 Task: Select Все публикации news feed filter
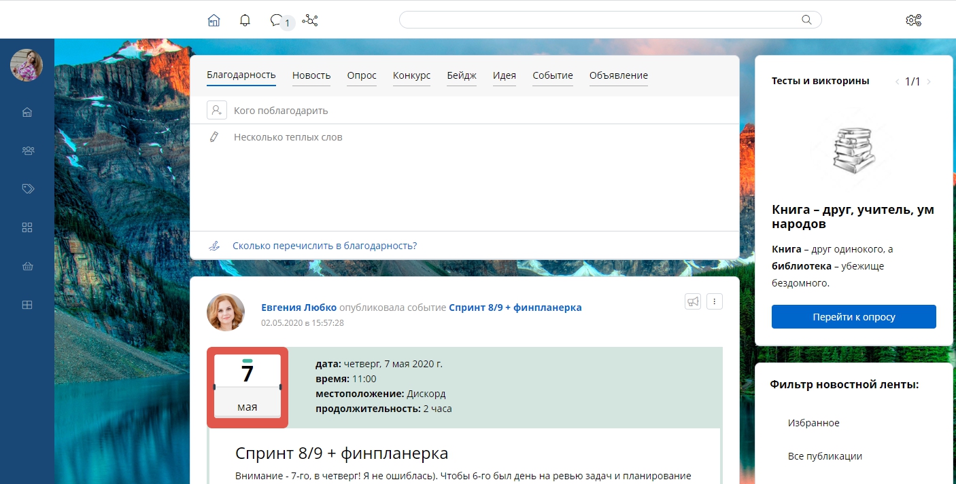coord(825,456)
